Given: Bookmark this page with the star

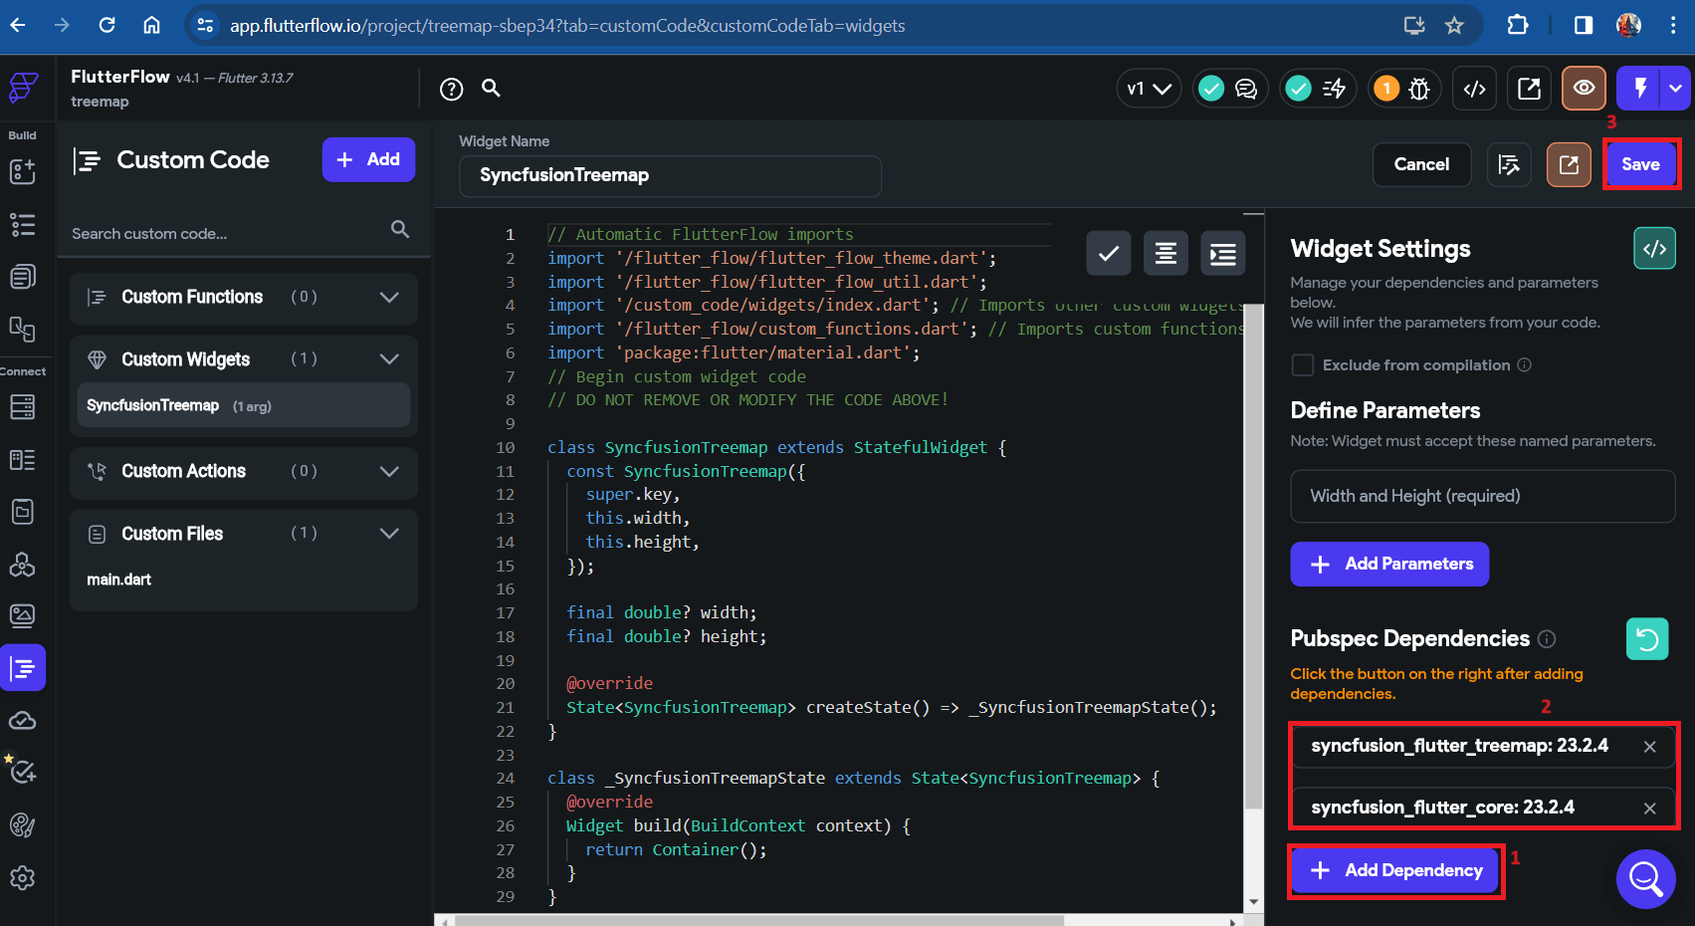Looking at the screenshot, I should point(1454,25).
